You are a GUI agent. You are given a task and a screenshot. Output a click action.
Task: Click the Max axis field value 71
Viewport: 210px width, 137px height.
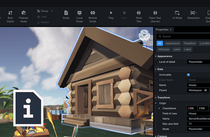click(199, 124)
